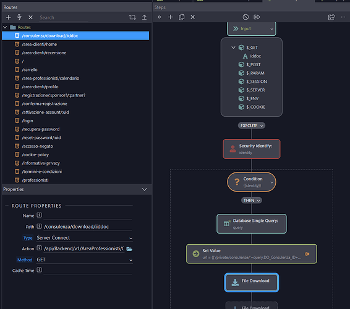
Task: Collapse the $_GET variable node
Action: pyautogui.click(x=233, y=48)
